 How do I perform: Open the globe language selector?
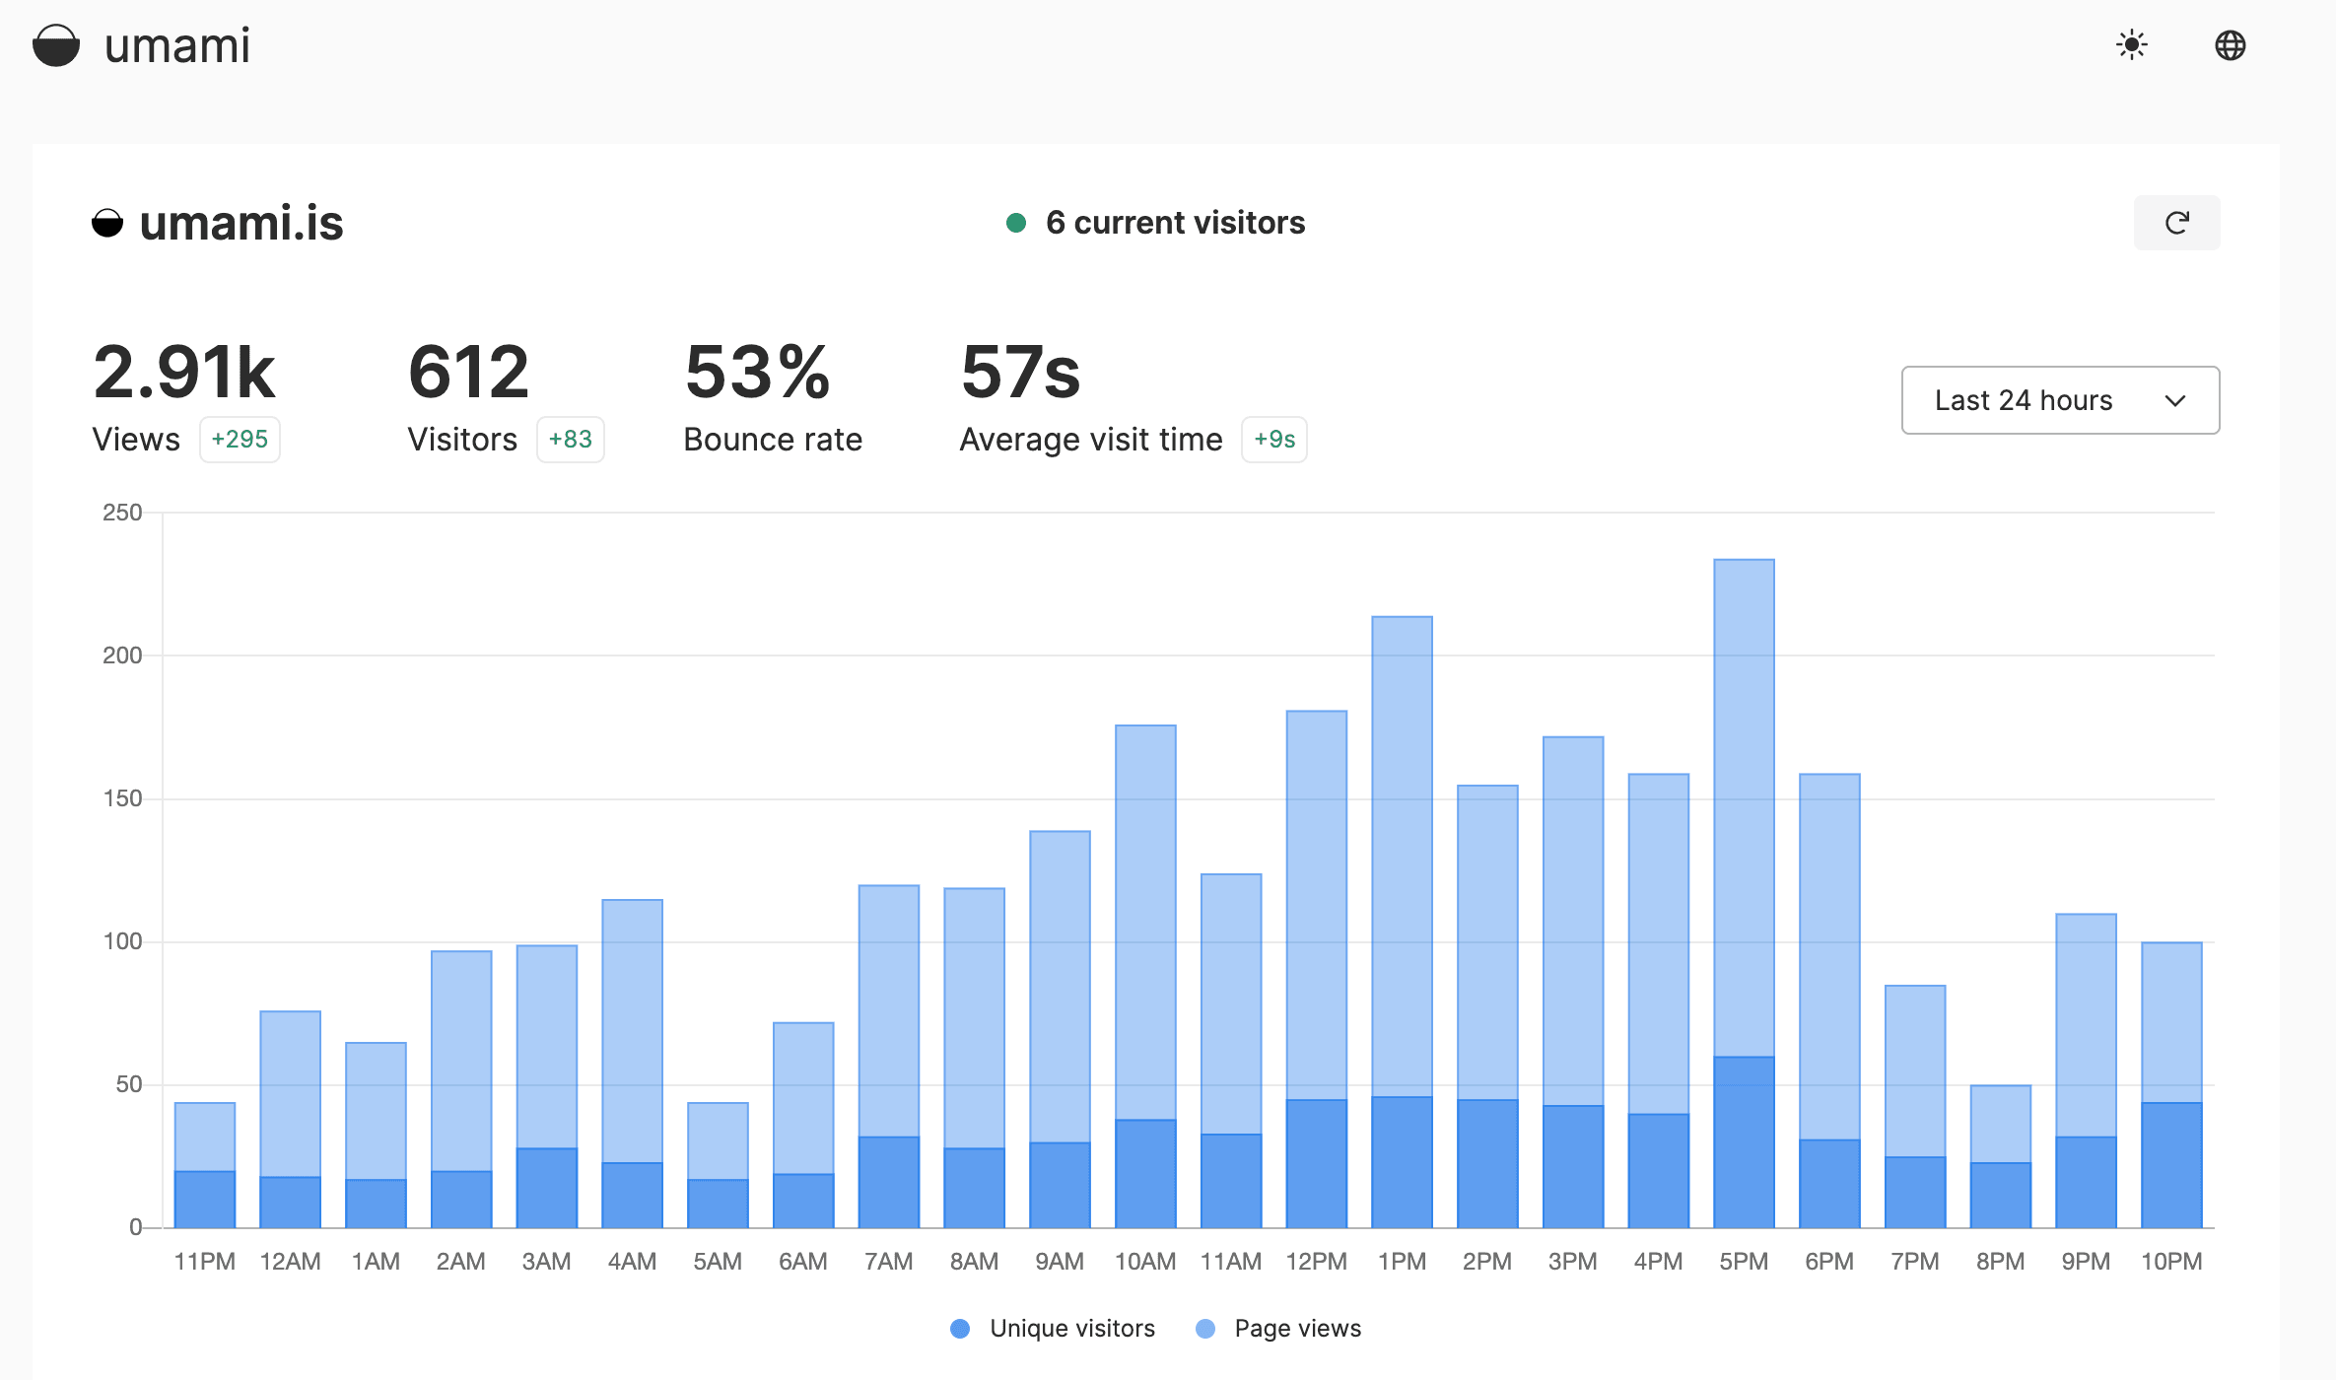[x=2230, y=45]
